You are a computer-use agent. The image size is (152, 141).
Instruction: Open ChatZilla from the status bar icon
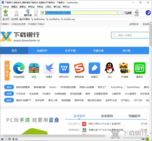[16, 139]
